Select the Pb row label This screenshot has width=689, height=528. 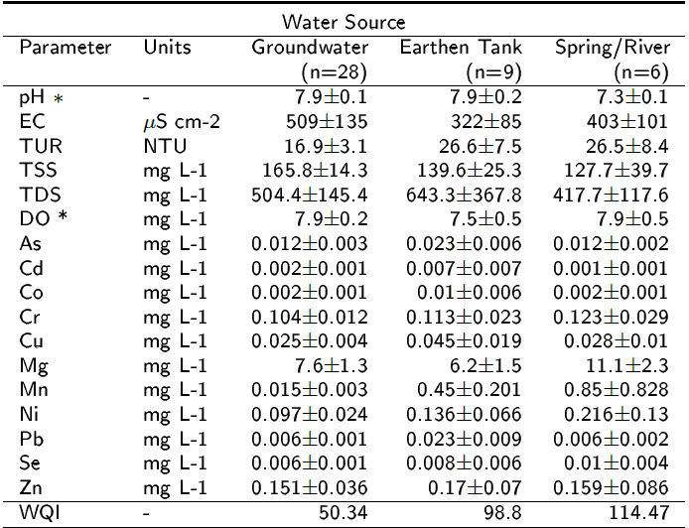click(33, 439)
